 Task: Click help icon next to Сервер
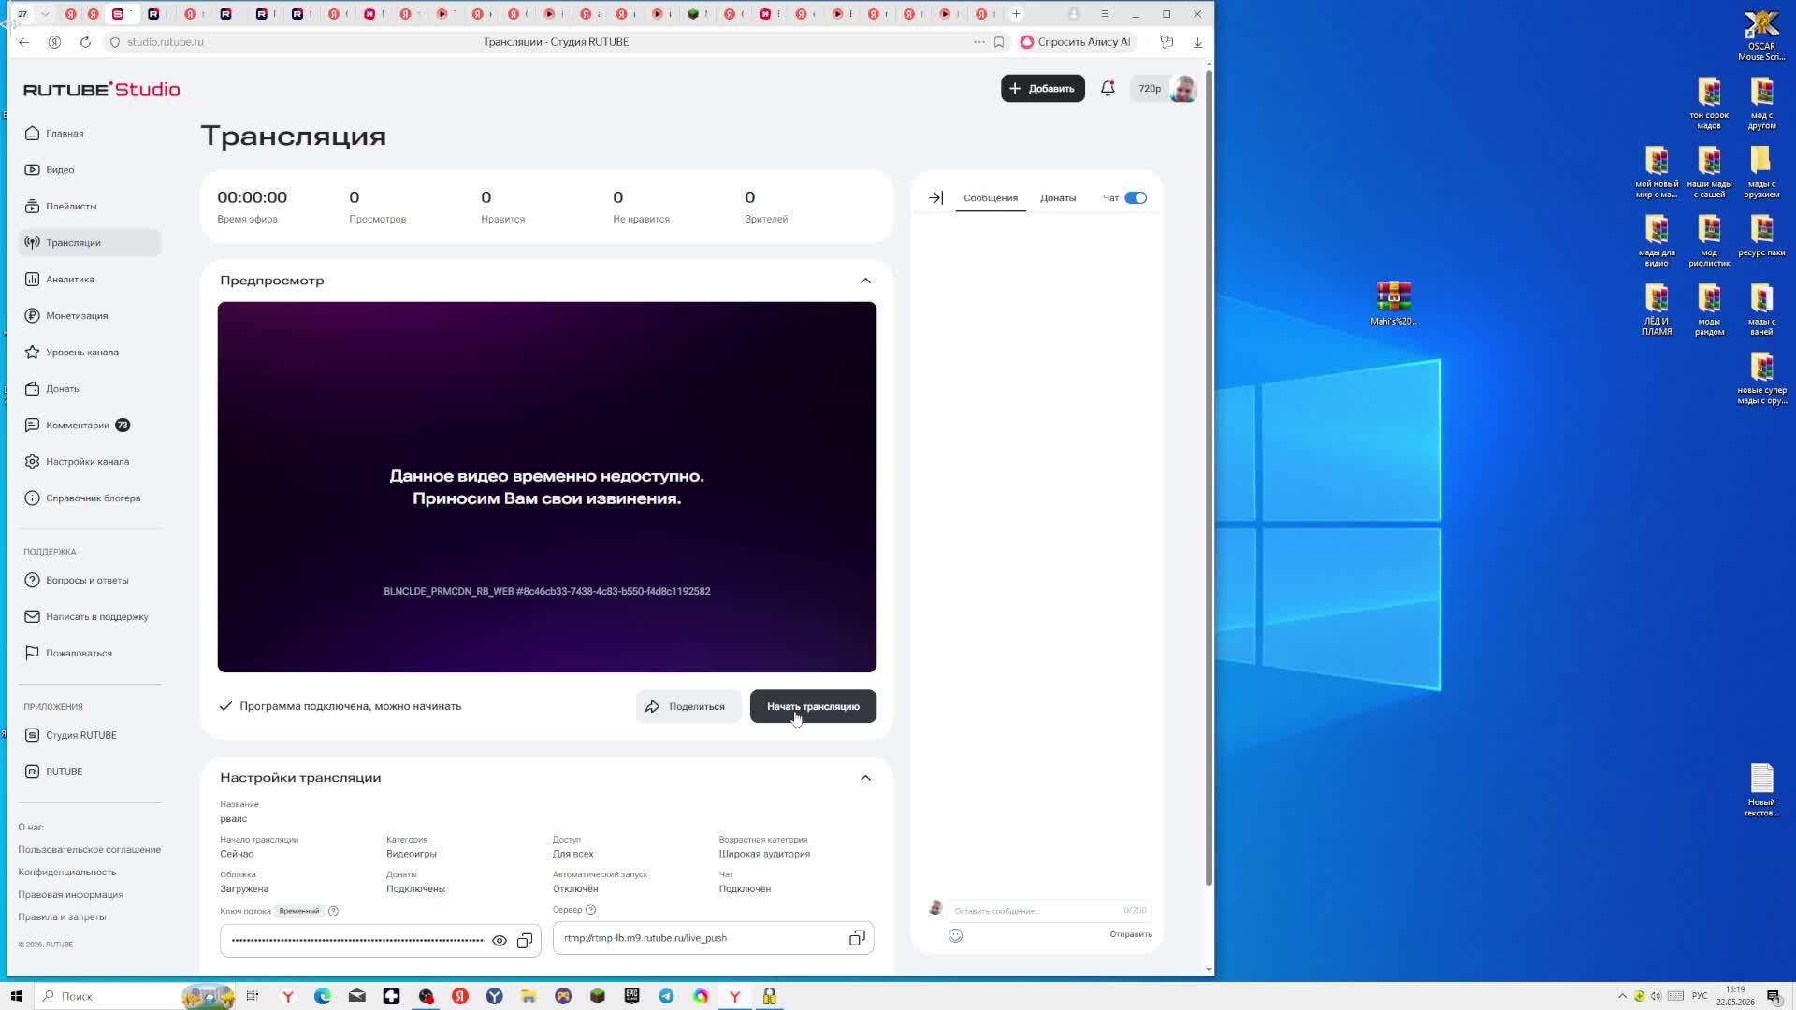click(590, 910)
